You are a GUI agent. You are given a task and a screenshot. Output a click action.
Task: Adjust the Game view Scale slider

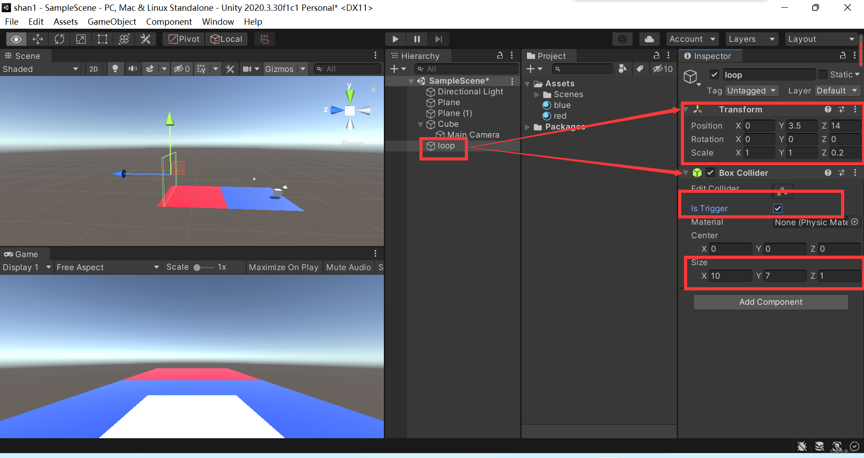198,267
